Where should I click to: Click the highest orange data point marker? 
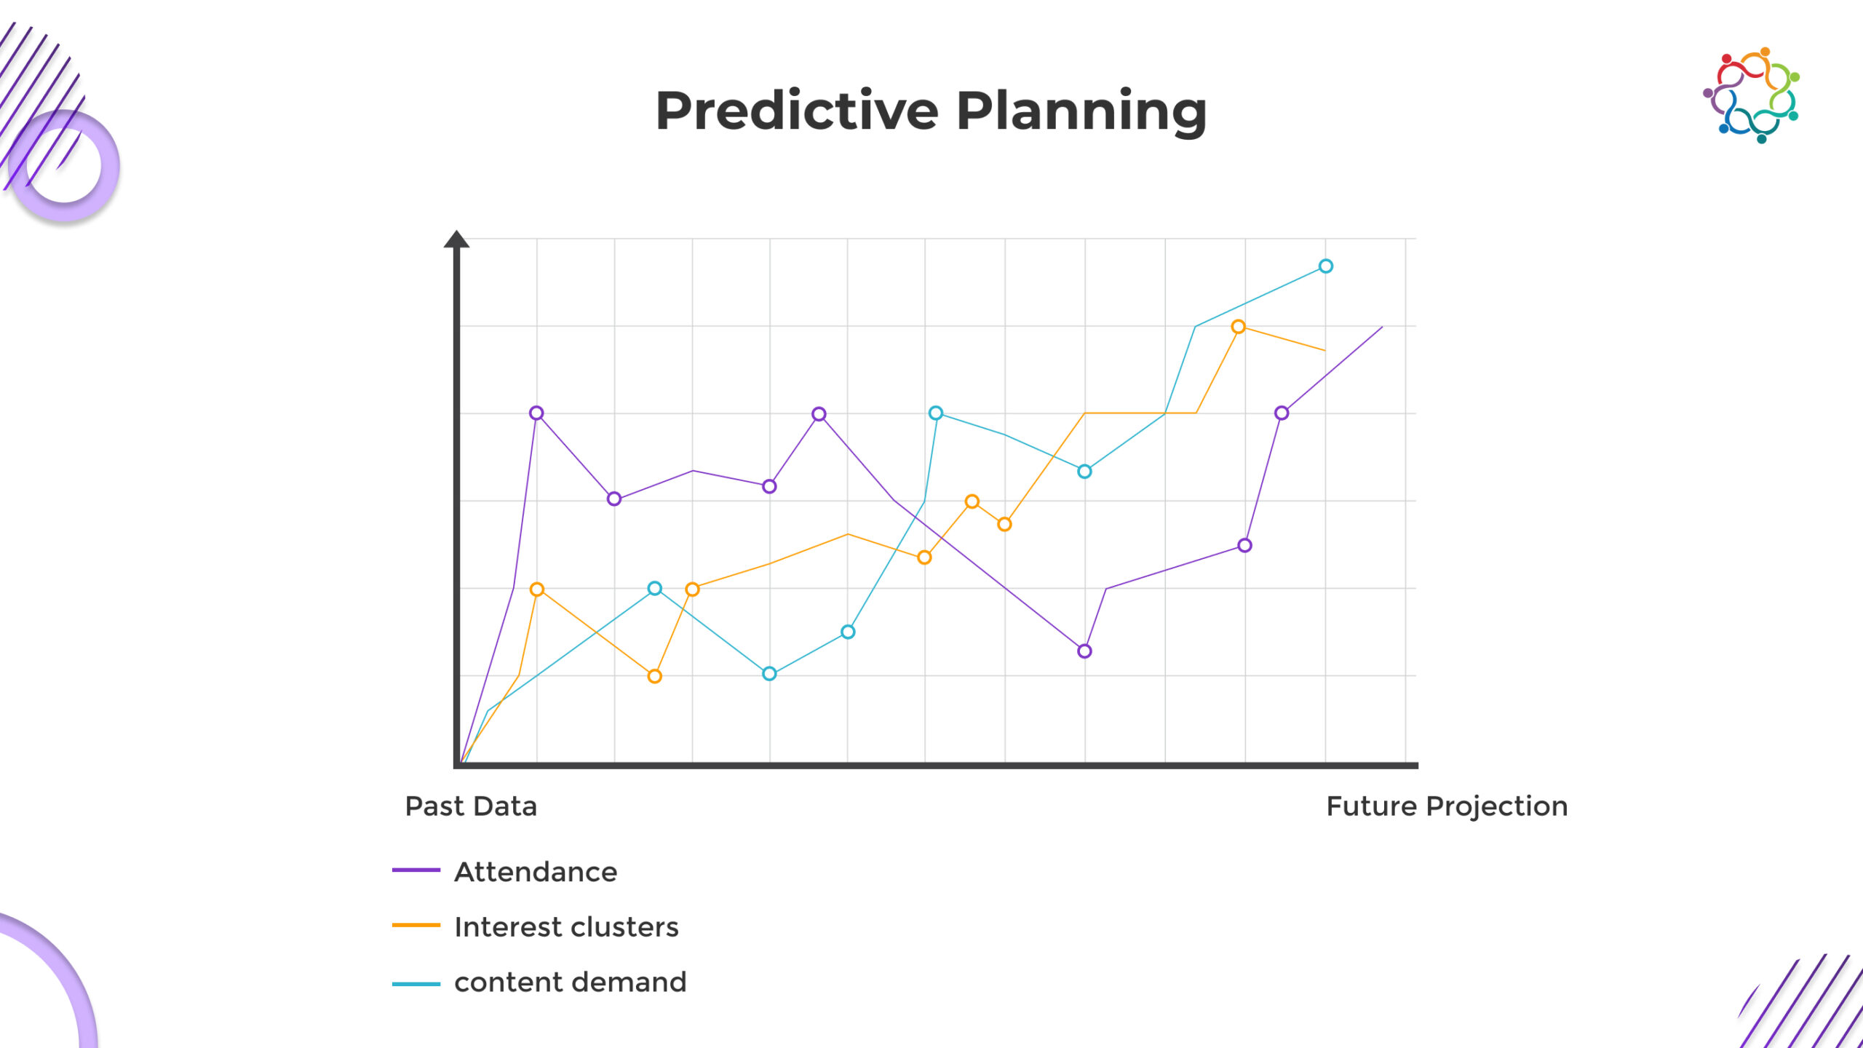[1238, 327]
